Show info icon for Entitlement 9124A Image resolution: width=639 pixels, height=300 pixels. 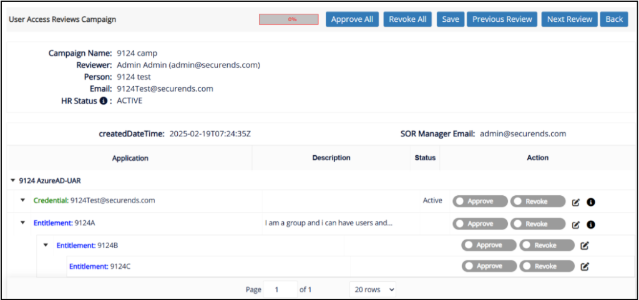click(x=591, y=225)
